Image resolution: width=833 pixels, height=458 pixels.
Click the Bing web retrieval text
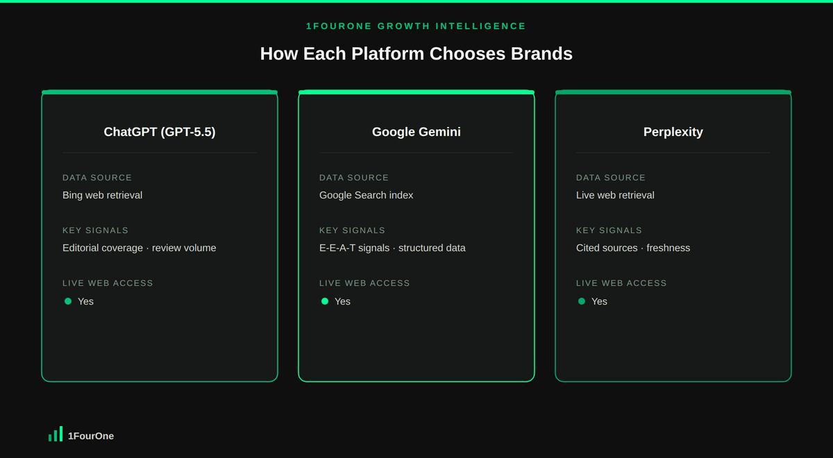point(102,195)
